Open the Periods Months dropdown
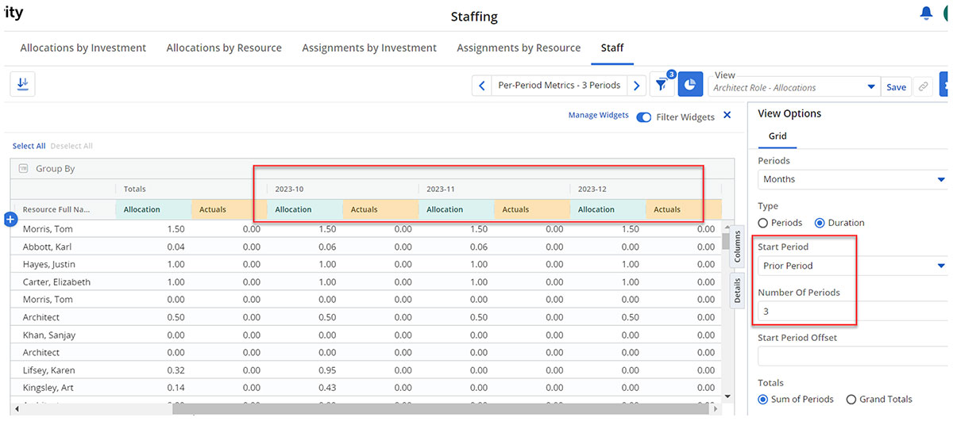953x421 pixels. click(851, 179)
